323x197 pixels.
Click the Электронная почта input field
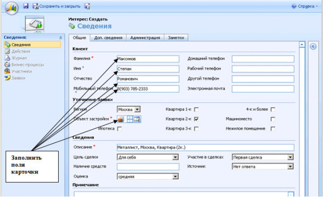263,89
